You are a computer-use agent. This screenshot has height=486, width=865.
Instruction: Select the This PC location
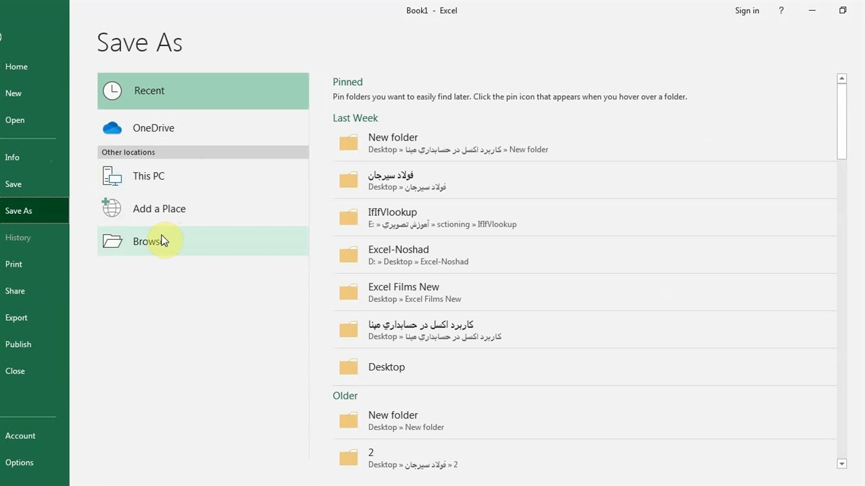pos(203,175)
